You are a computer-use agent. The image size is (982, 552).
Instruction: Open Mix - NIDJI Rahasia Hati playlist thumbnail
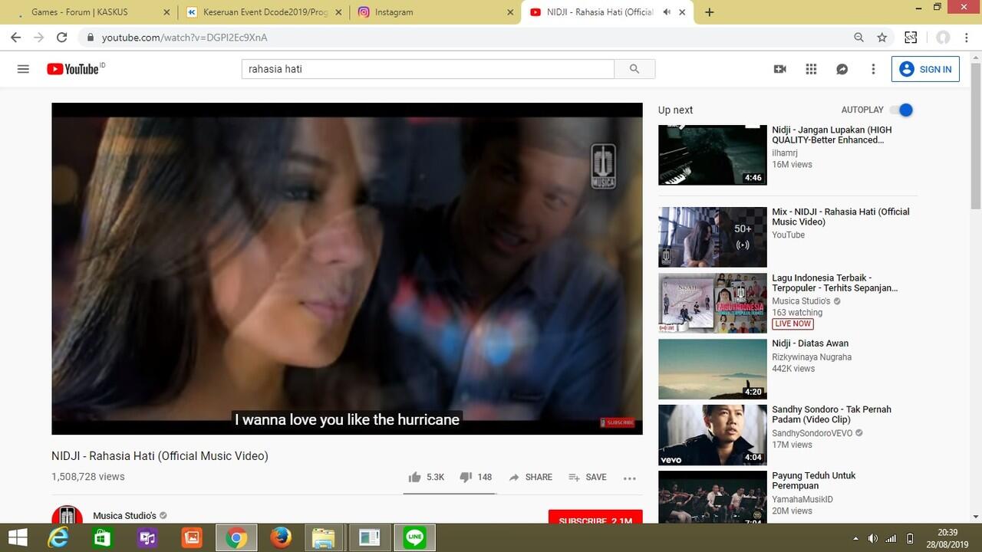[x=713, y=237]
